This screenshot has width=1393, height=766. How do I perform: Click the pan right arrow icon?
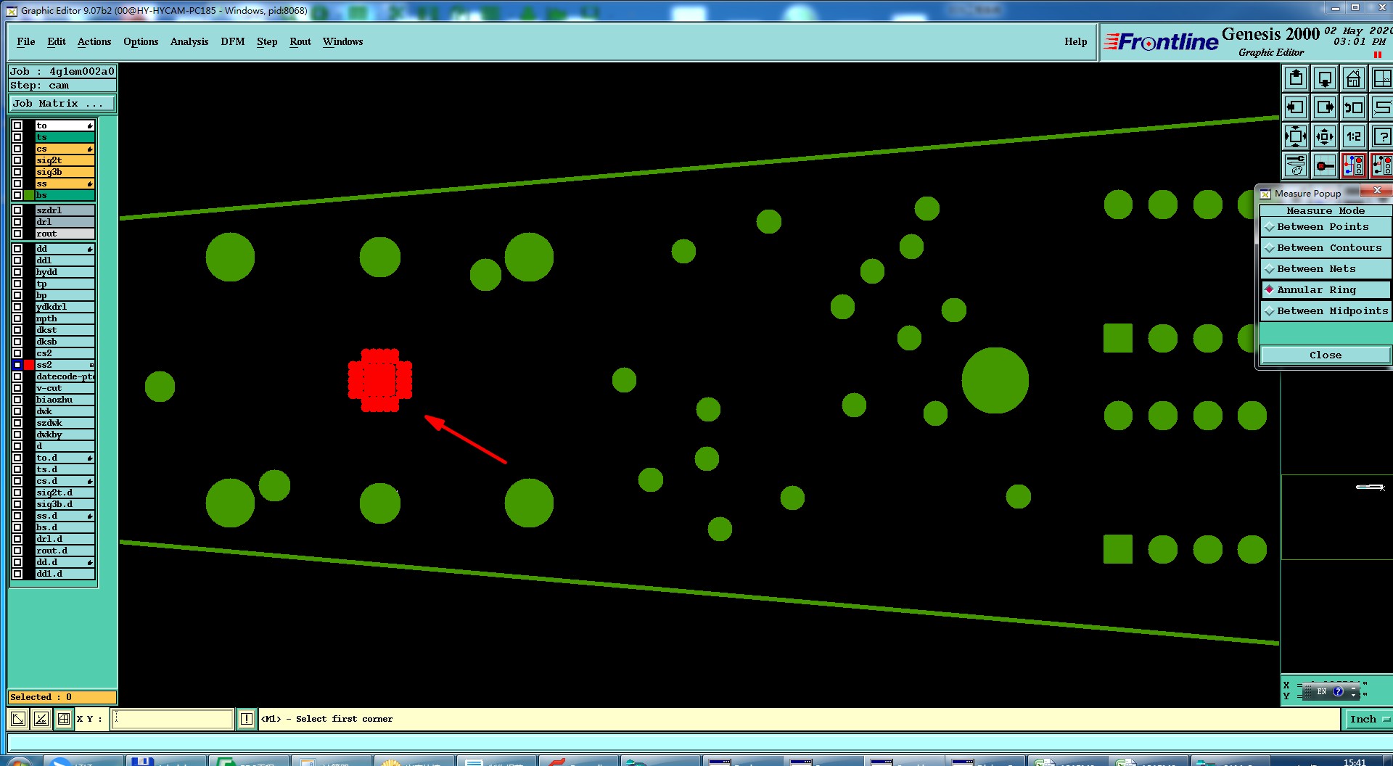tap(1325, 107)
